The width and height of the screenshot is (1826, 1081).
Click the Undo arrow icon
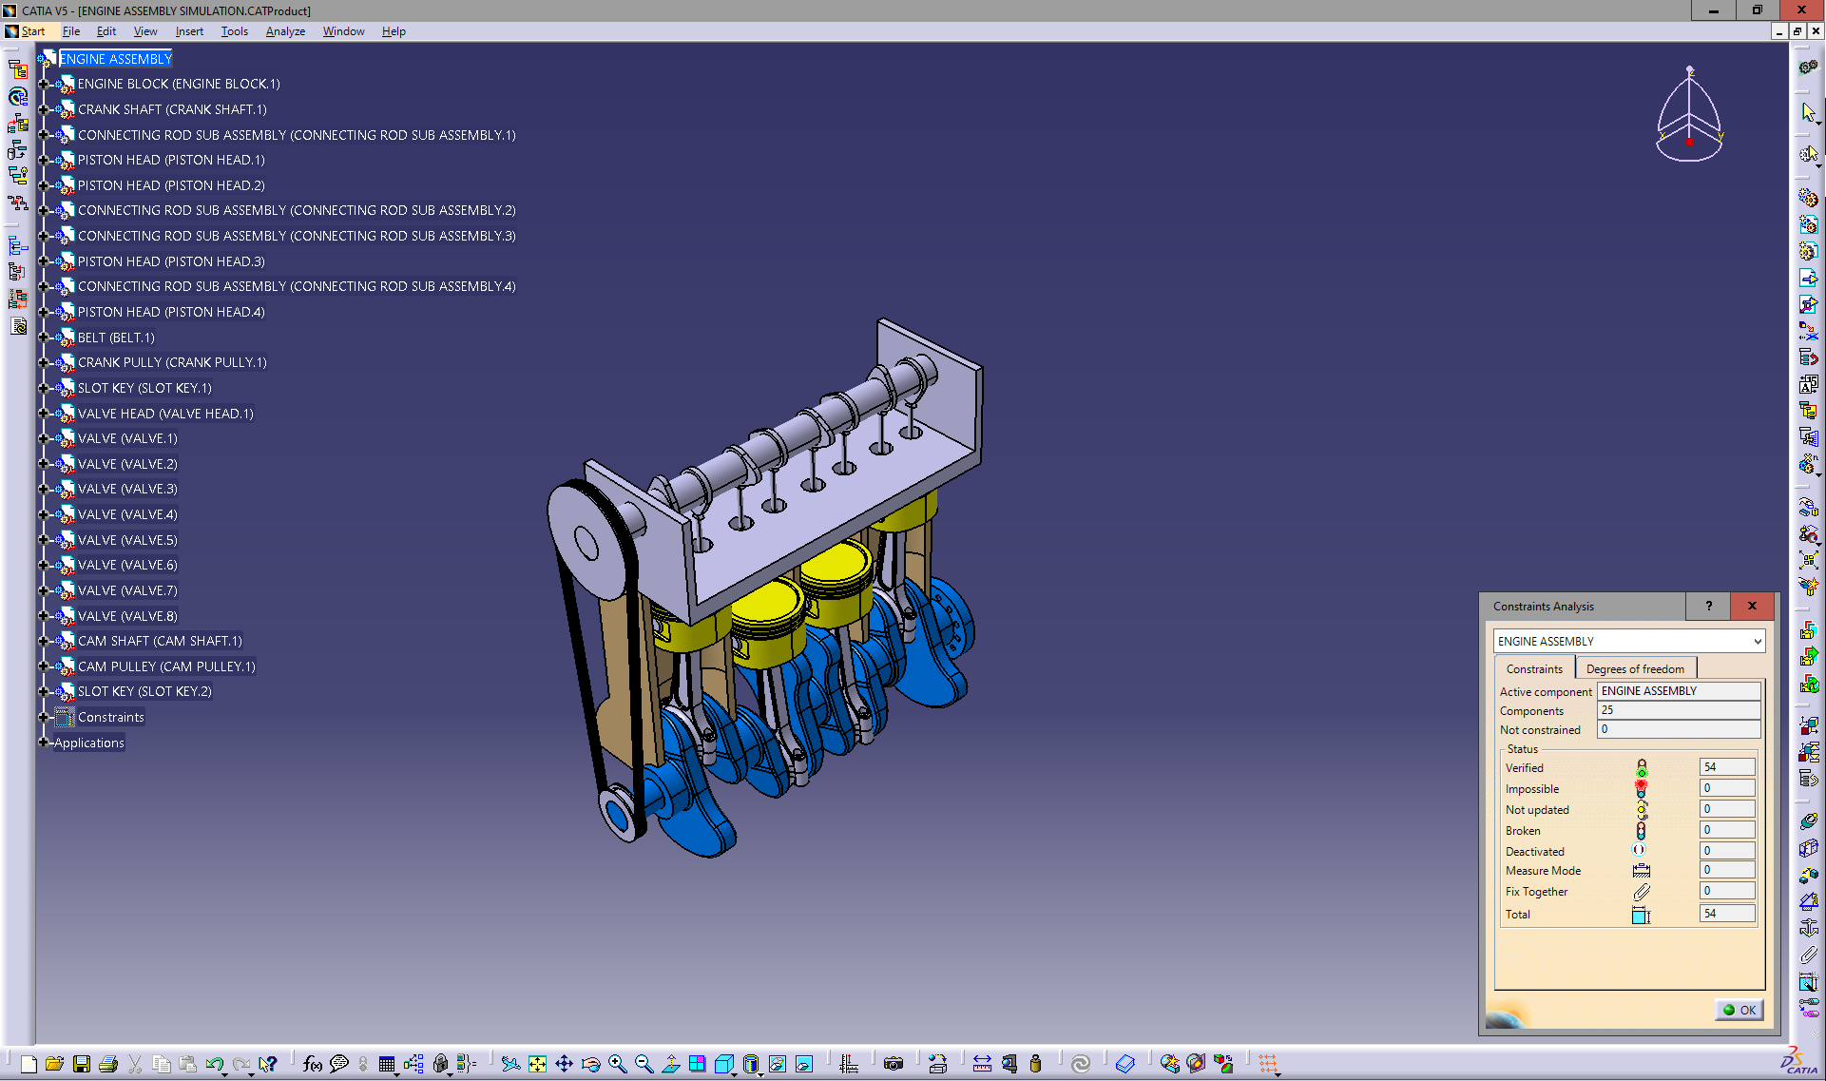215,1064
